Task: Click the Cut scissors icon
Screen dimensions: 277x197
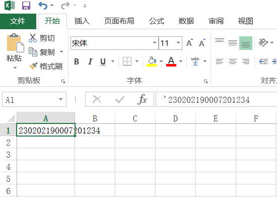Action: [33, 38]
